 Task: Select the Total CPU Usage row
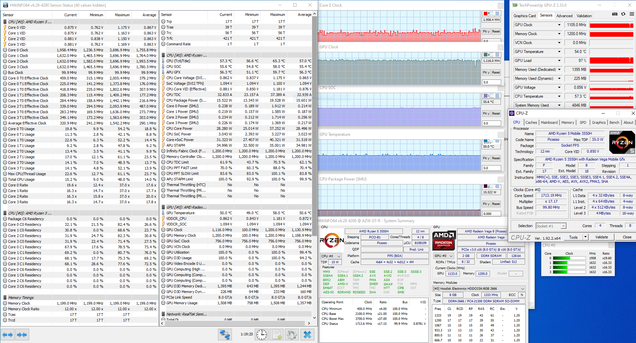(x=79, y=179)
